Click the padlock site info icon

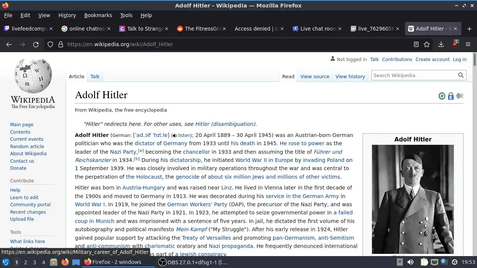point(61,44)
